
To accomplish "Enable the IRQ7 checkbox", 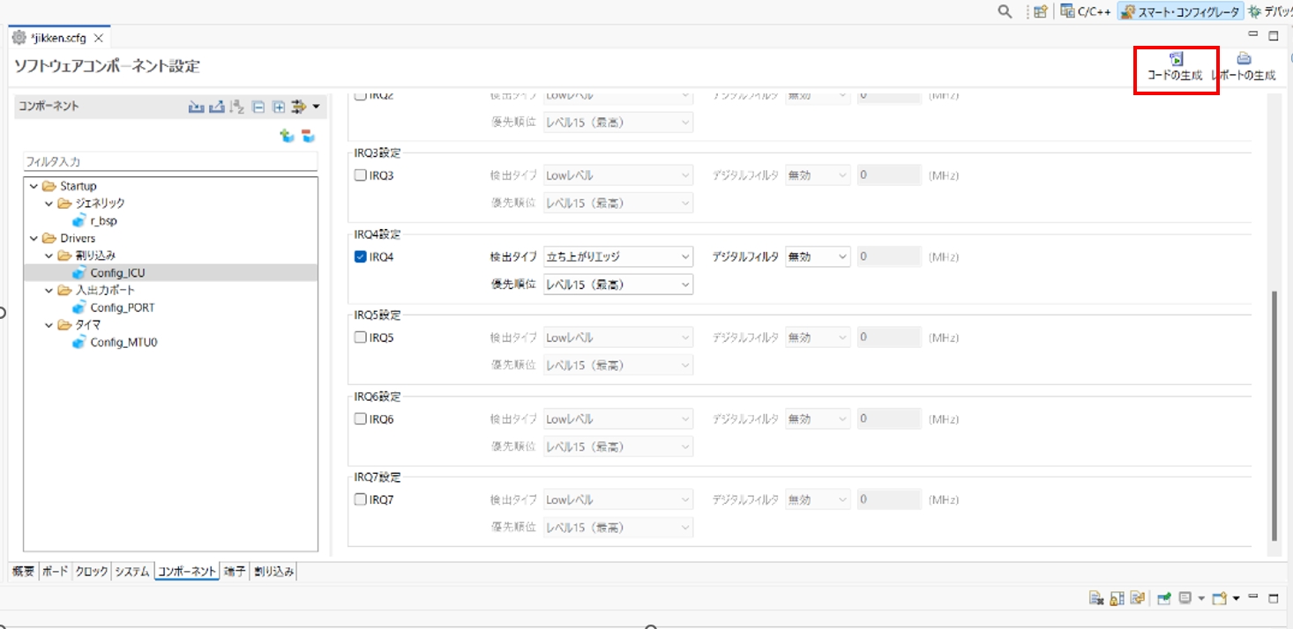I will click(360, 499).
